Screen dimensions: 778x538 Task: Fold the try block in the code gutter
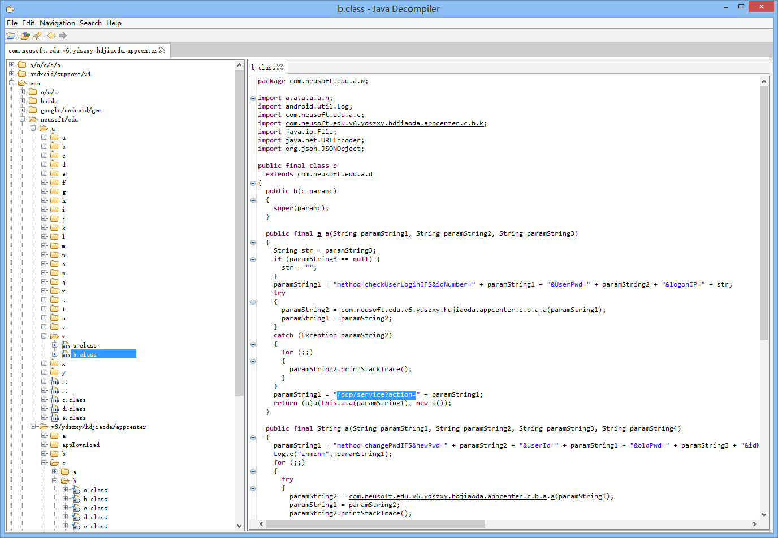tap(253, 302)
